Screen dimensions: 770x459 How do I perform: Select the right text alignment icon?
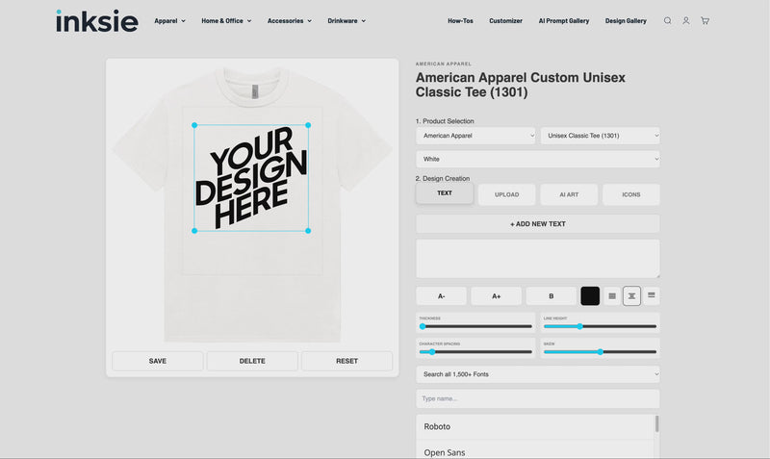pyautogui.click(x=652, y=295)
